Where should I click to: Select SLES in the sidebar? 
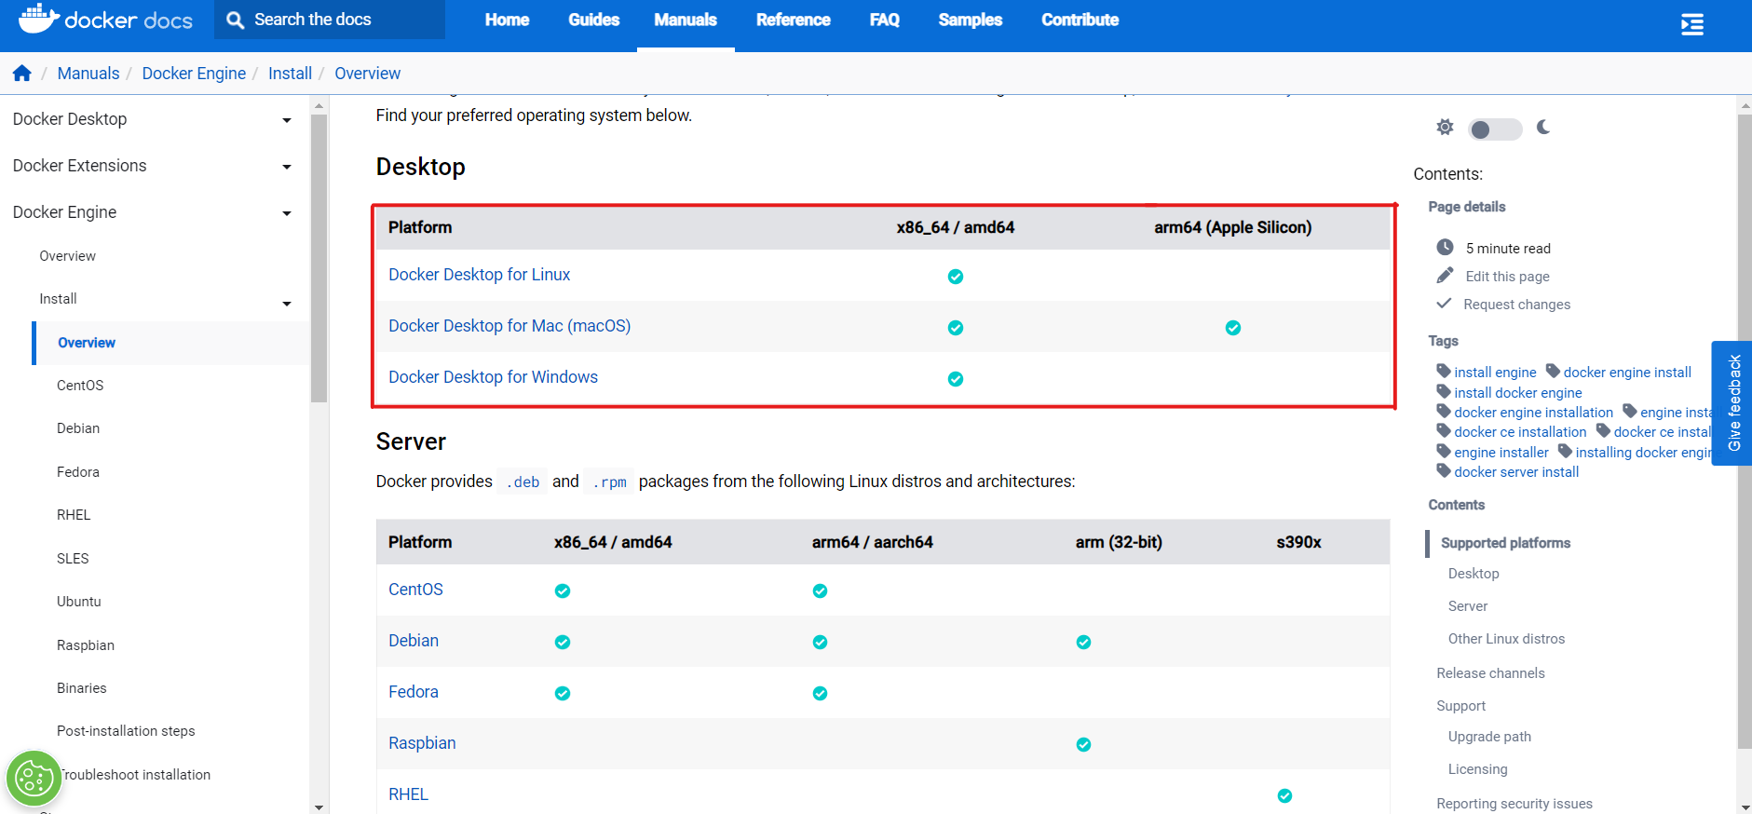tap(73, 559)
